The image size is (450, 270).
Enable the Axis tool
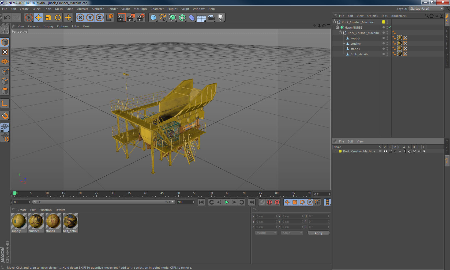(5, 103)
